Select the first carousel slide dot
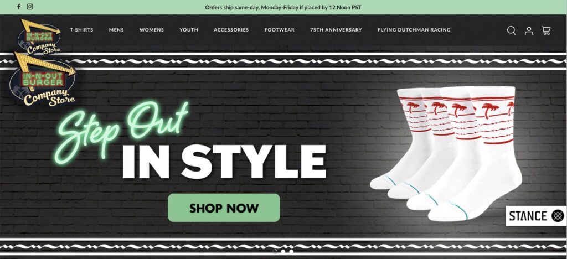 275,251
